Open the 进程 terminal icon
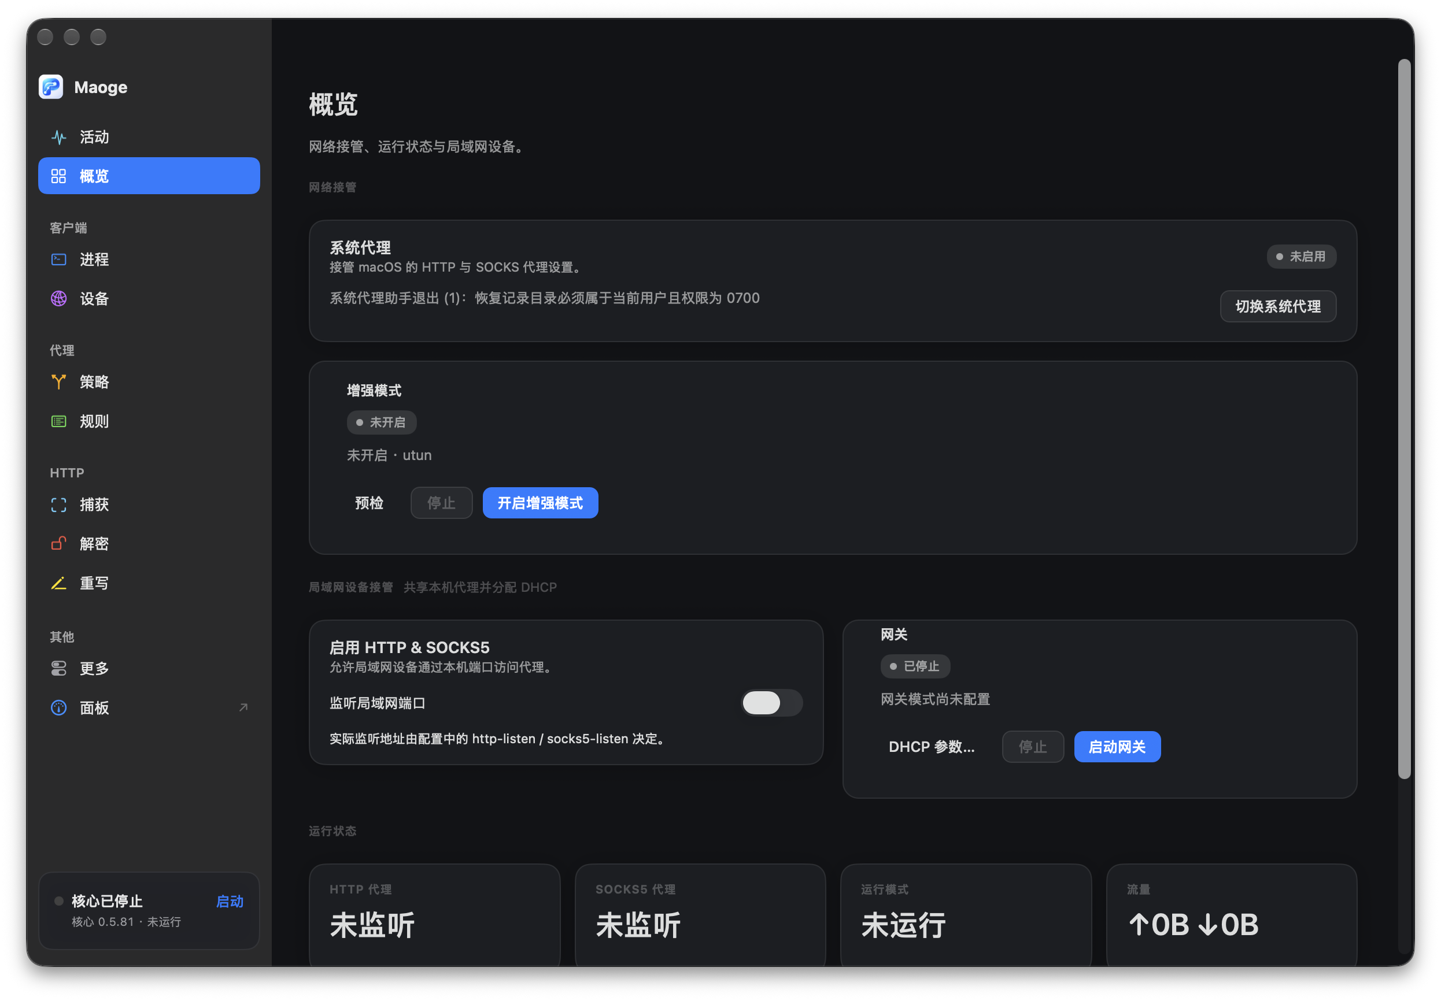 pos(58,259)
